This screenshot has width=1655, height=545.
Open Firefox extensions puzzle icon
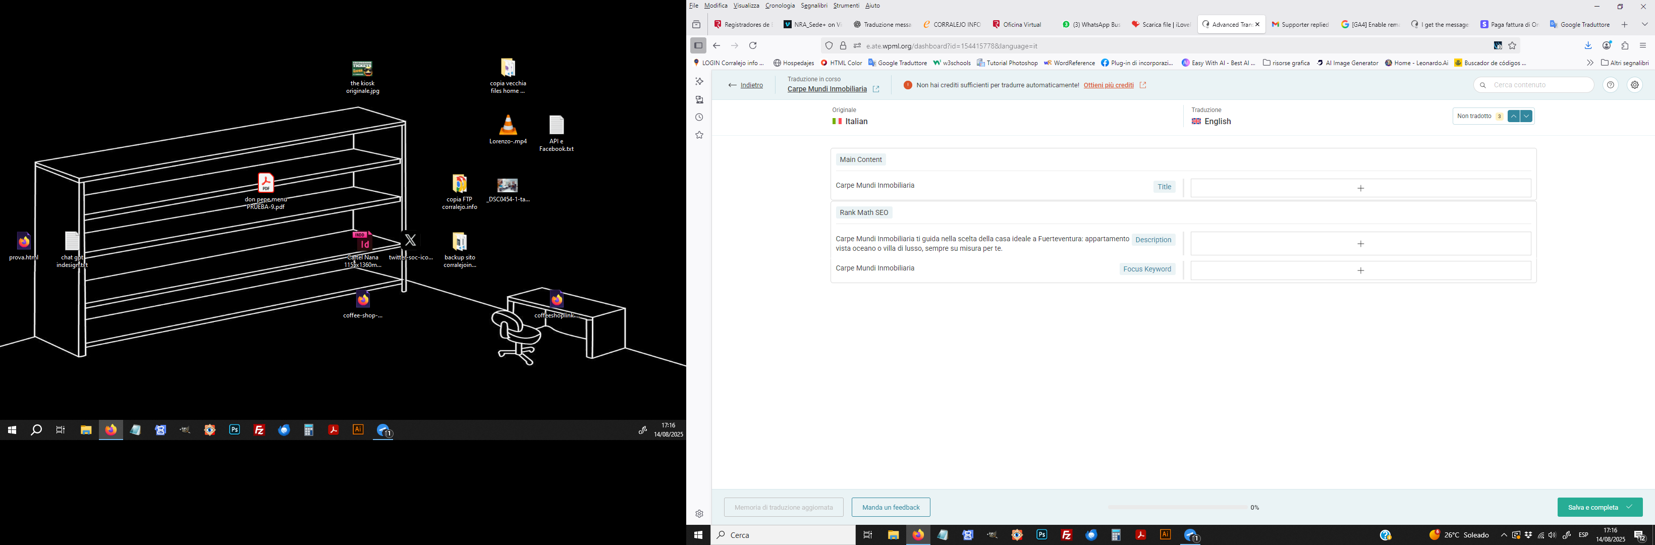(x=1625, y=45)
